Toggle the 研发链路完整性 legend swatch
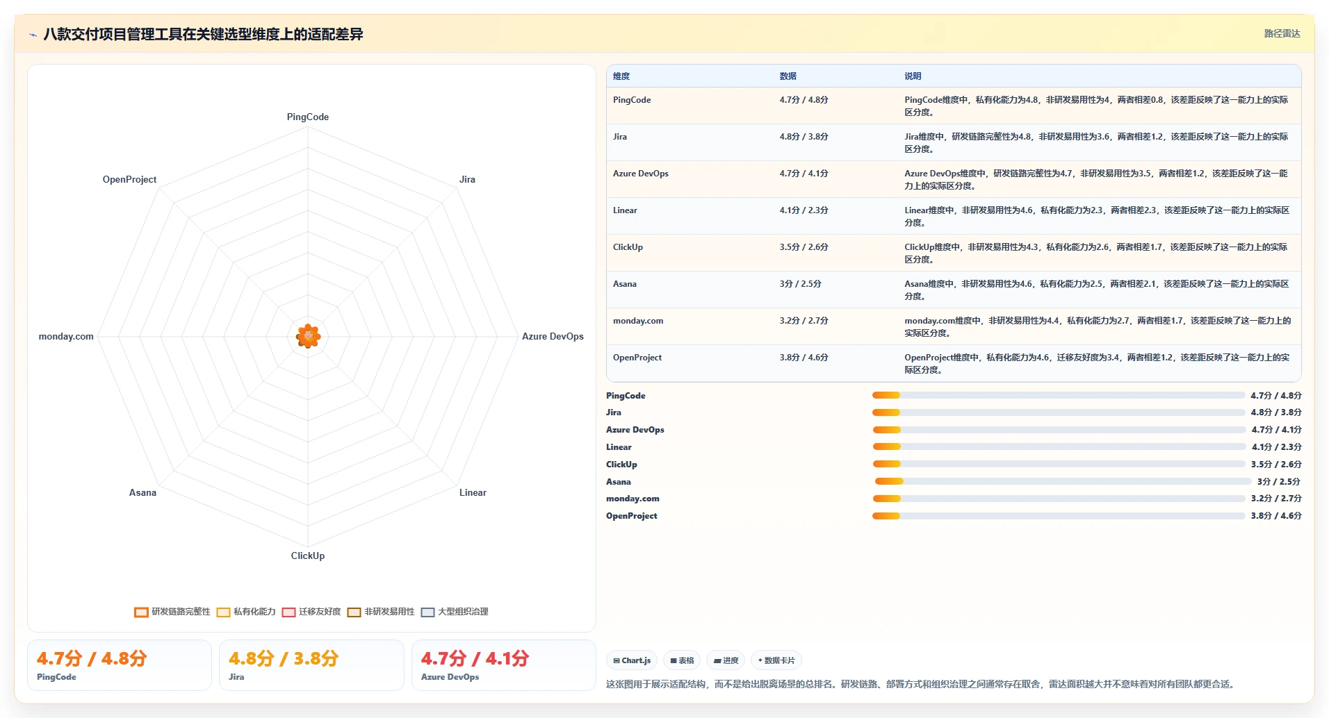This screenshot has width=1329, height=718. point(141,612)
